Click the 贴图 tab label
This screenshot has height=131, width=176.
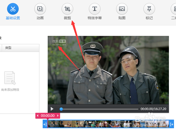click(122, 18)
